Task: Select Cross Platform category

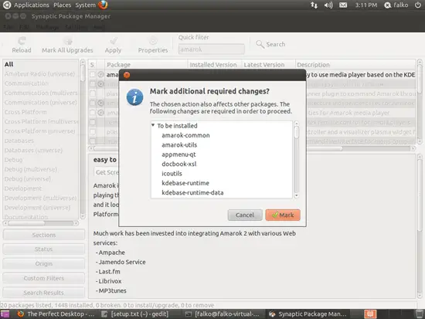Action: pos(25,112)
